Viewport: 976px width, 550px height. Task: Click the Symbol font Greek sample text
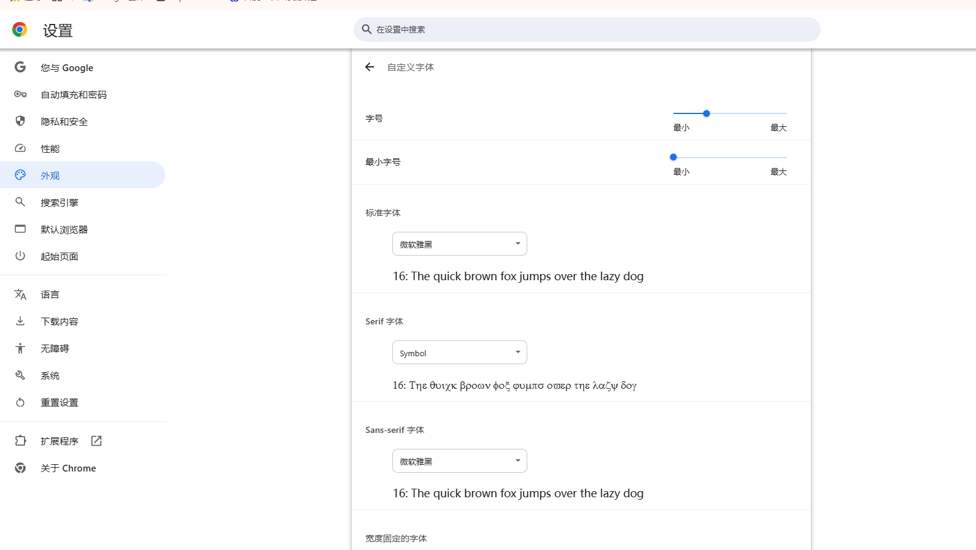514,385
